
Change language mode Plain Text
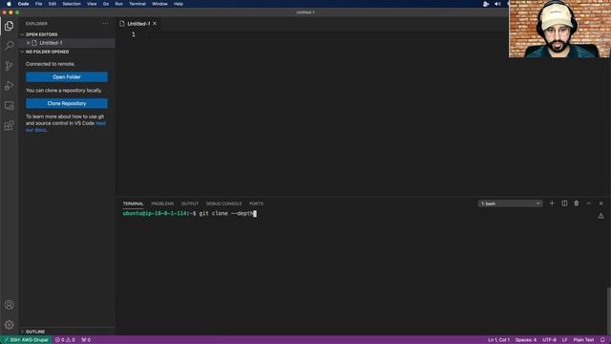point(583,340)
